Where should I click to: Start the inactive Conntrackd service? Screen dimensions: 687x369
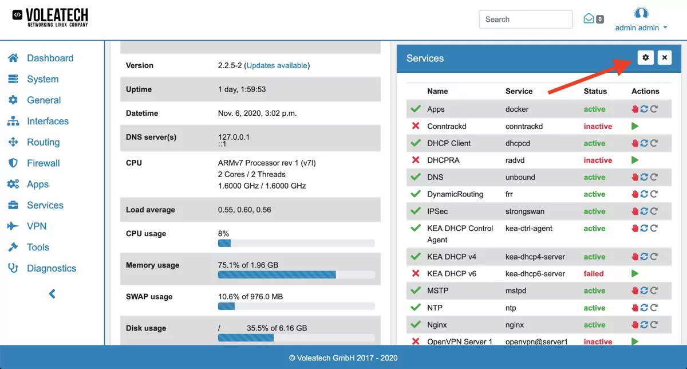pyautogui.click(x=634, y=126)
